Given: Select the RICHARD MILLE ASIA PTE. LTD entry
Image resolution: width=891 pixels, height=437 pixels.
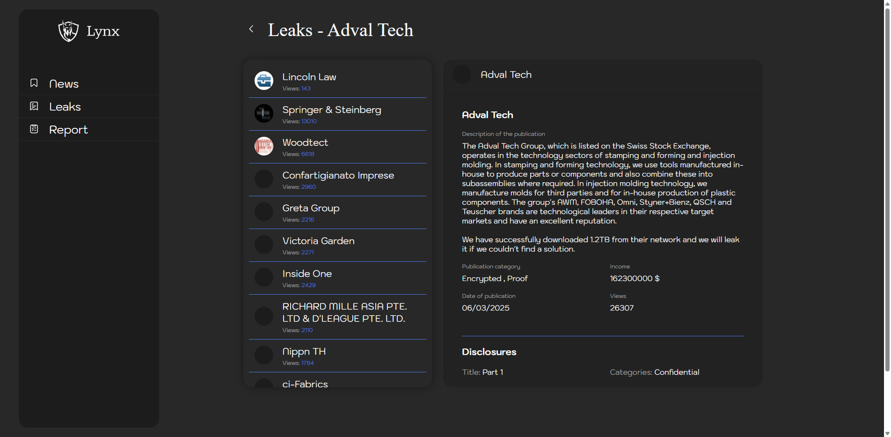Looking at the screenshot, I should coord(344,312).
